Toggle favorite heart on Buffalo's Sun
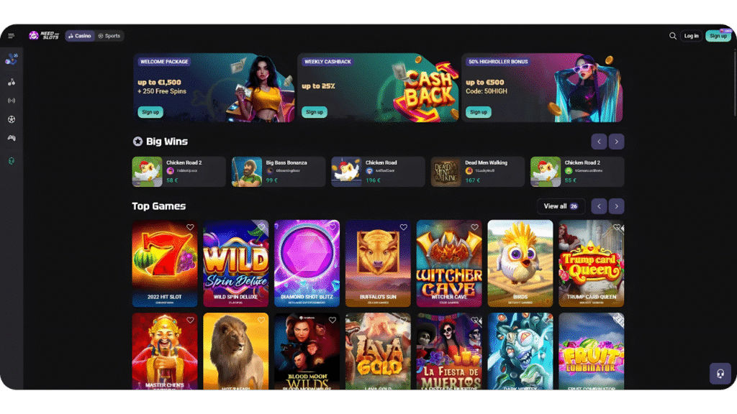This screenshot has width=737, height=414. 403,227
